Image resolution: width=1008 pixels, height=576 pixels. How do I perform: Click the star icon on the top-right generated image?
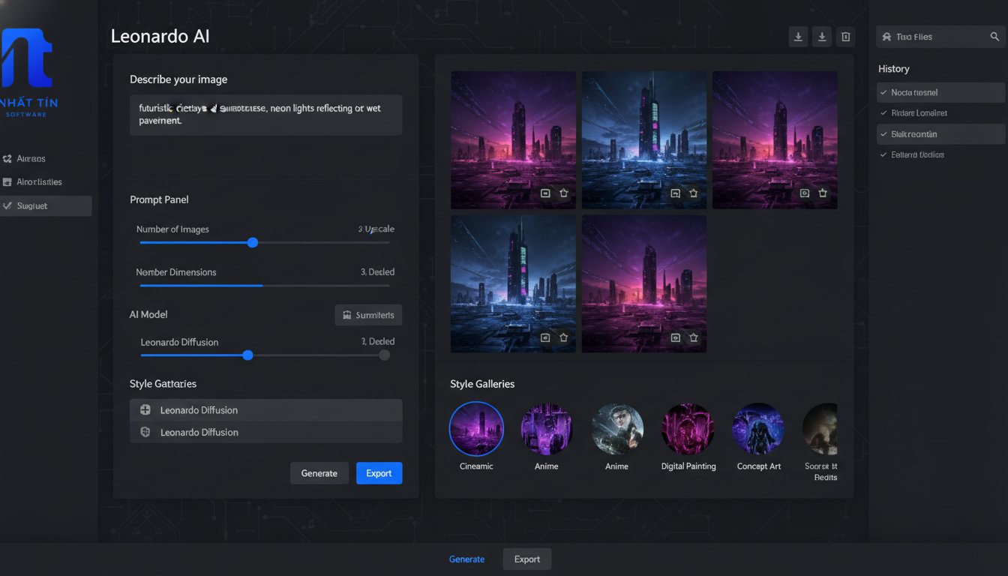point(823,193)
